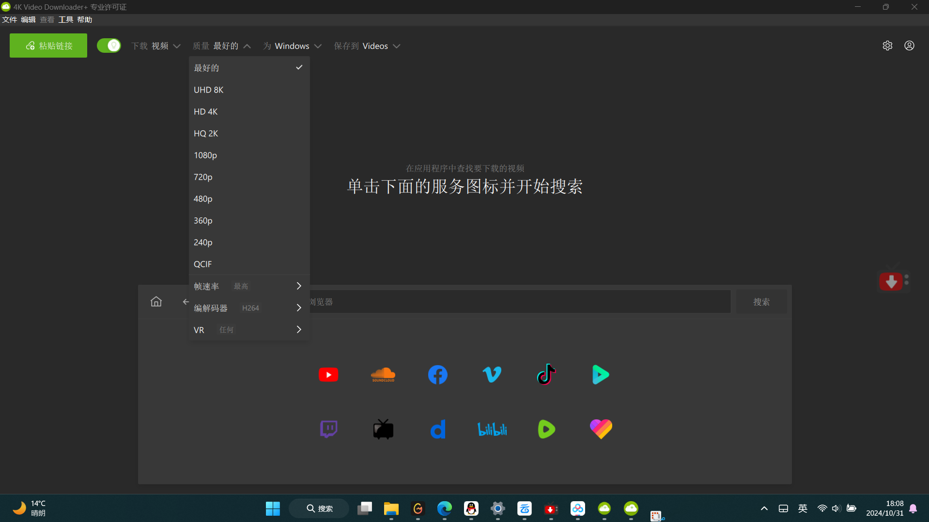Open the user account icon

(x=909, y=46)
